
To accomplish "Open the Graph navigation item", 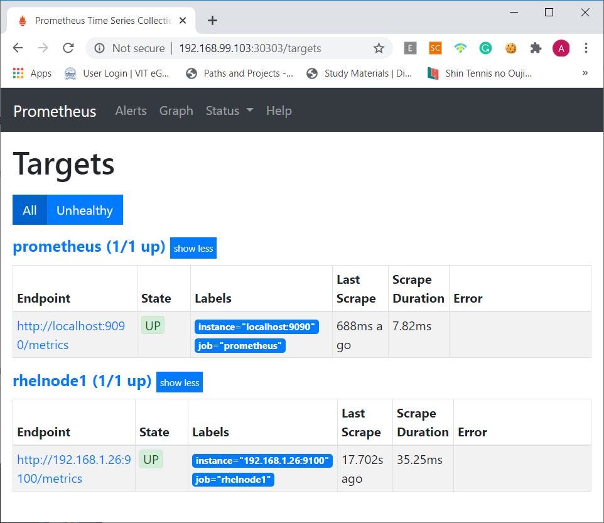I will point(176,111).
